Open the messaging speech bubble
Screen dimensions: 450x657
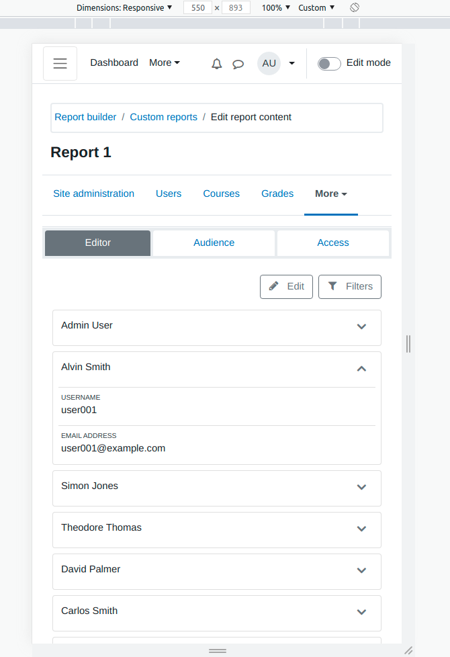(x=238, y=64)
